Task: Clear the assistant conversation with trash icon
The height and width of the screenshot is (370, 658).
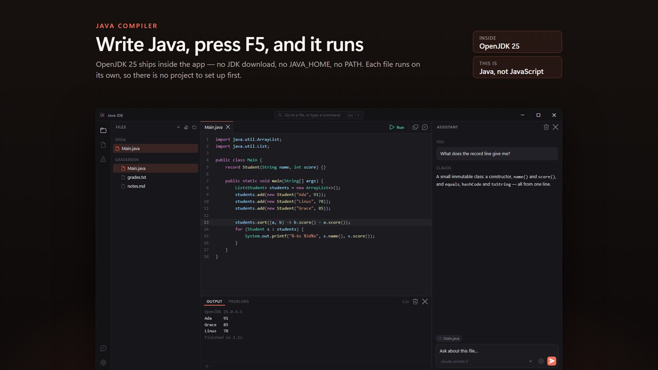Action: coord(546,127)
